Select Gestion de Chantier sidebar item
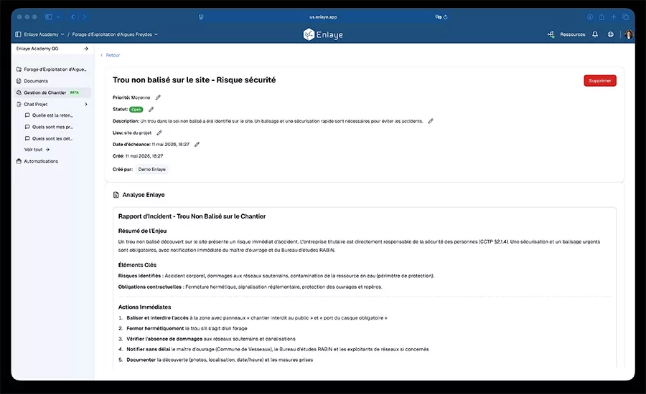 click(52, 92)
